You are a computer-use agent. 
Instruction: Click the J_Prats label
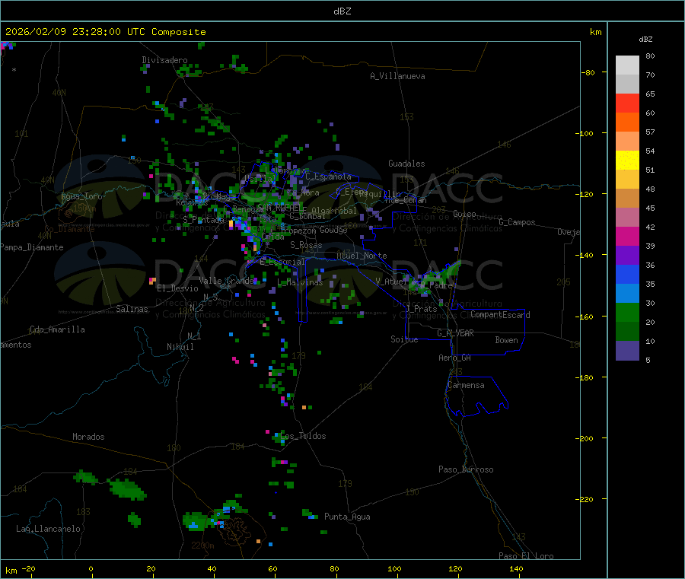[421, 308]
